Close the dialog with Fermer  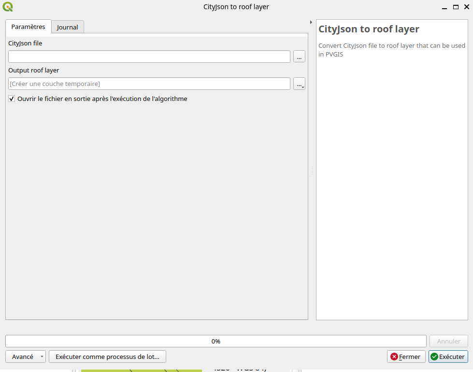point(406,357)
